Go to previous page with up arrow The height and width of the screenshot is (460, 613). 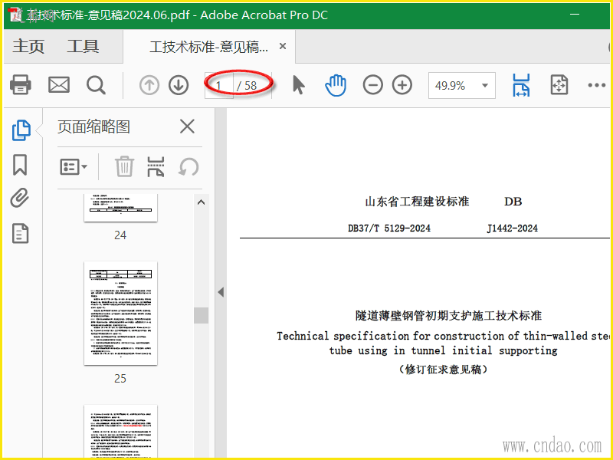(149, 85)
